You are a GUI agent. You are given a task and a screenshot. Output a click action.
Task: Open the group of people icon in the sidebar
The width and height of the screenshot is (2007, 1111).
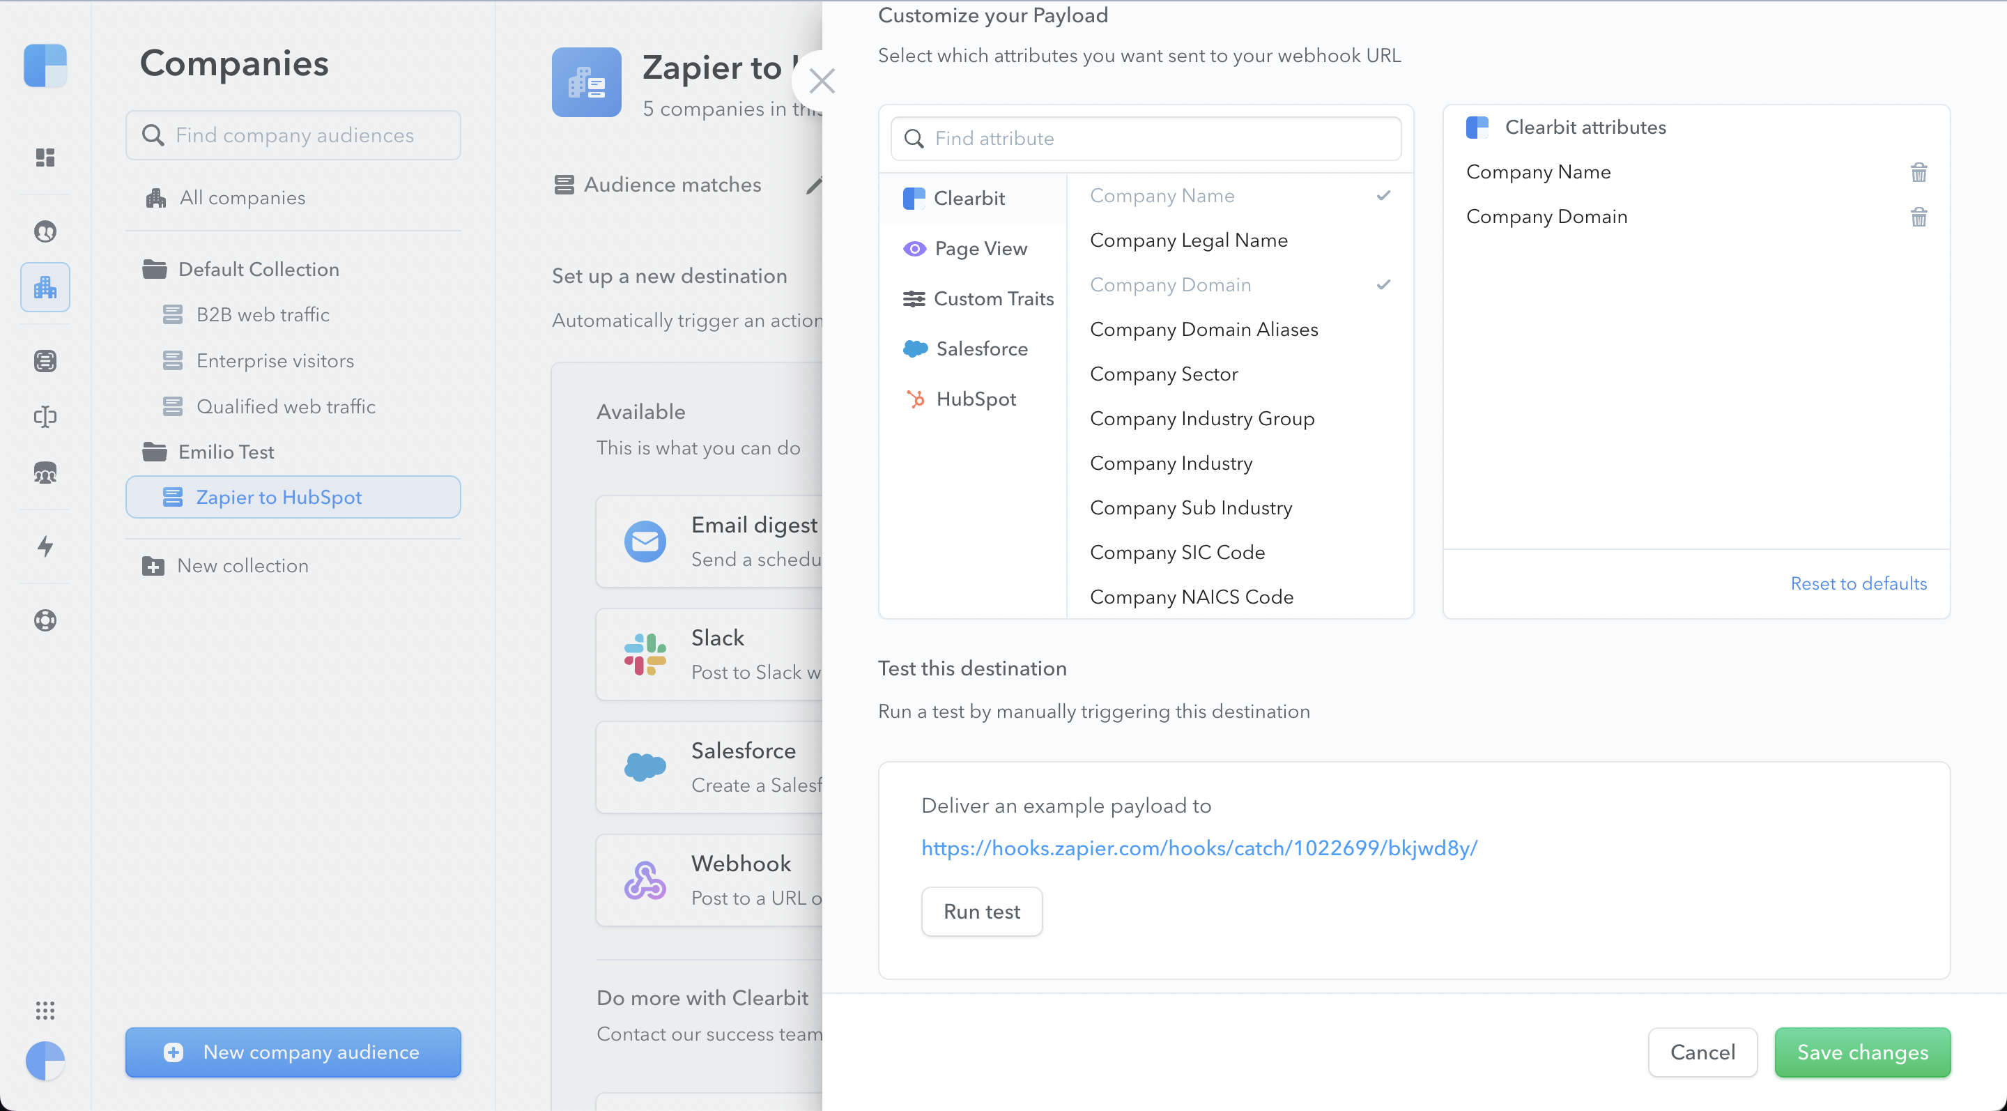click(45, 473)
